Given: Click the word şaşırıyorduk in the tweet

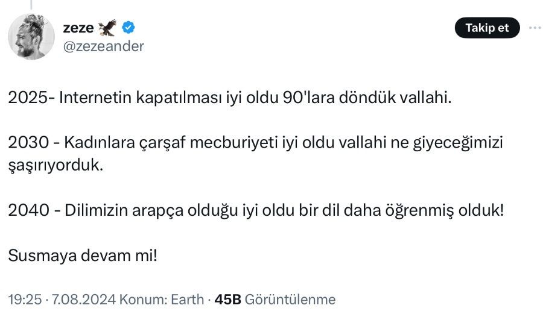Looking at the screenshot, I should (56, 165).
